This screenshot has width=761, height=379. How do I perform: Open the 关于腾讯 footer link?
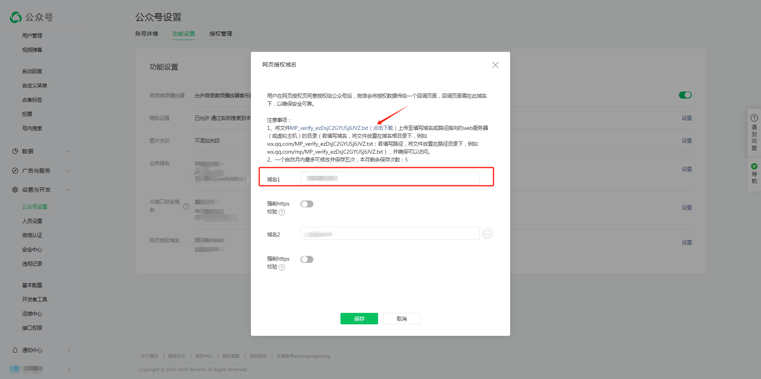[149, 356]
